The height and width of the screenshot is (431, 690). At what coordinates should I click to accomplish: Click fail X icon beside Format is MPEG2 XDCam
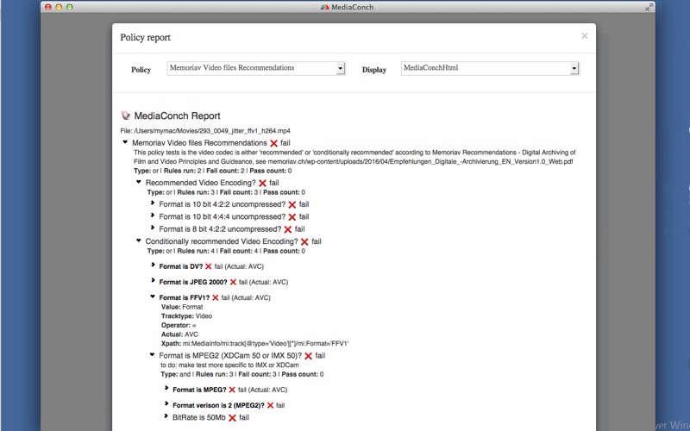[309, 356]
